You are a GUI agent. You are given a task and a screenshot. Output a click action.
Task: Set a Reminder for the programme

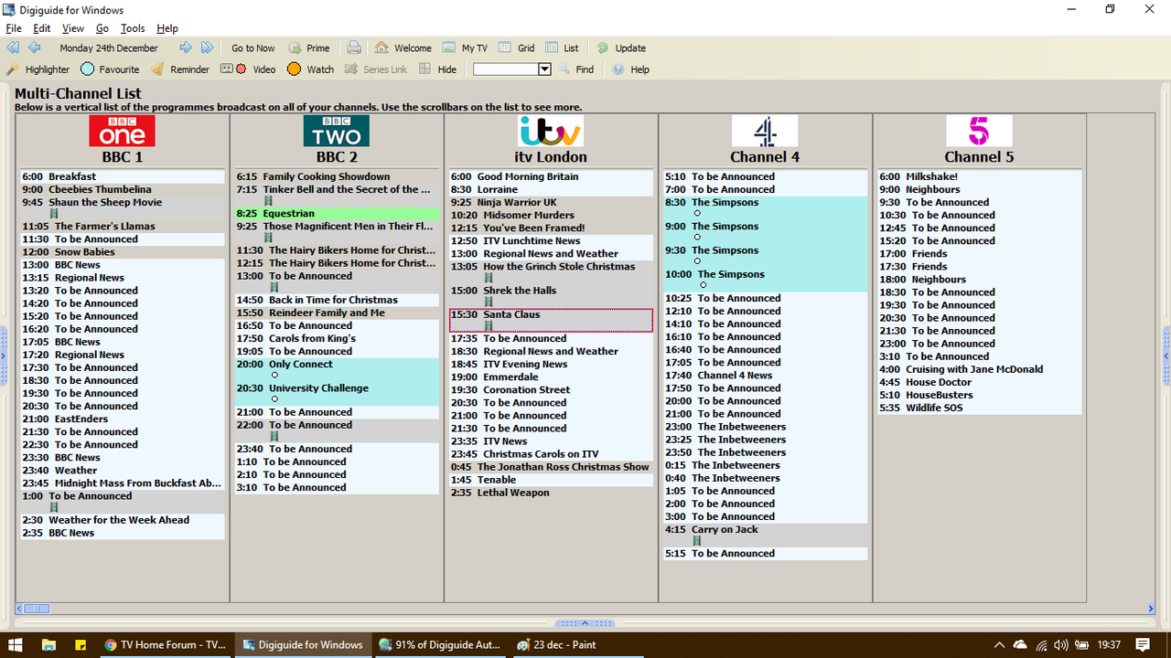[180, 69]
